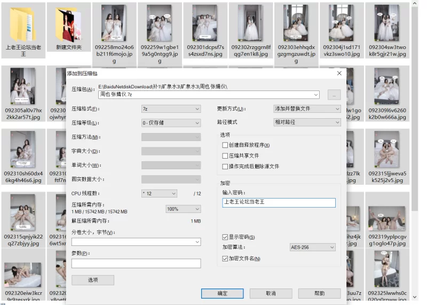Disable 加密文件名 checkbox
The height and width of the screenshot is (305, 427).
[225, 259]
